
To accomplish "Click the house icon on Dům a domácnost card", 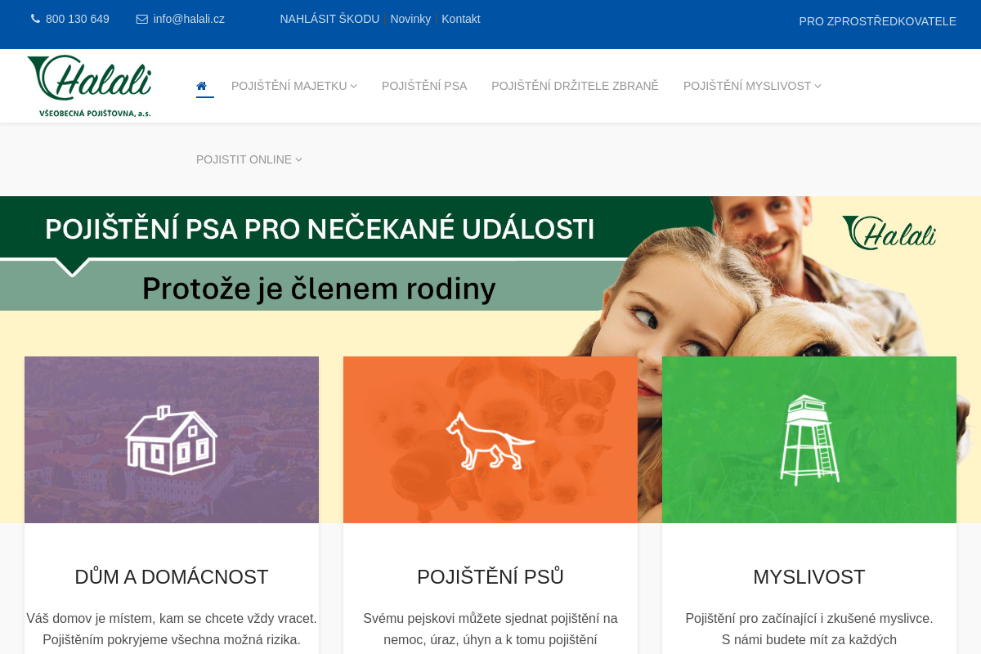I will [x=172, y=440].
